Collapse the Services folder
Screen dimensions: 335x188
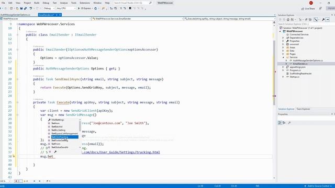[x=283, y=57]
